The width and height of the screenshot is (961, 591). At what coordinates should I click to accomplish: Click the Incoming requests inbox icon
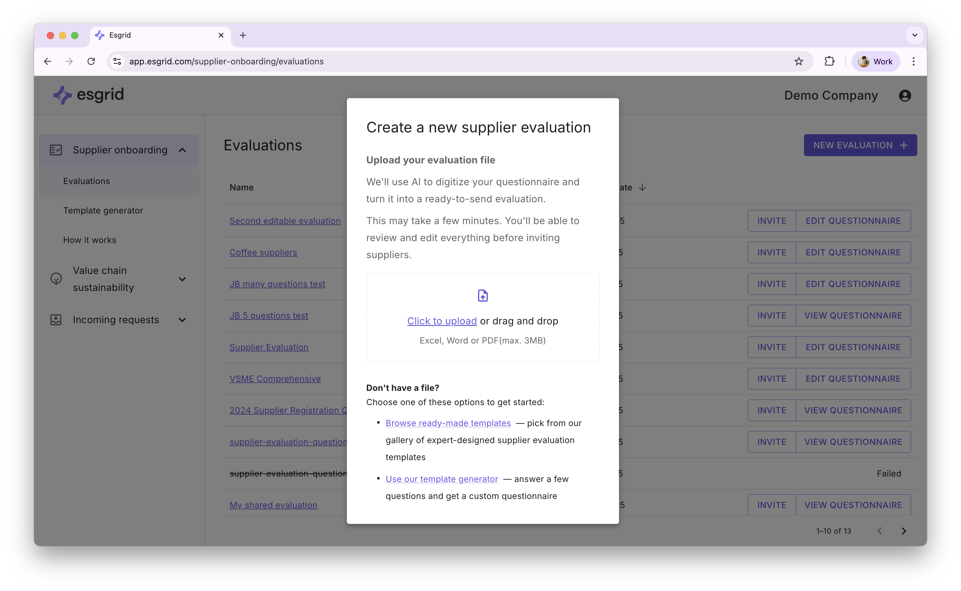tap(56, 319)
